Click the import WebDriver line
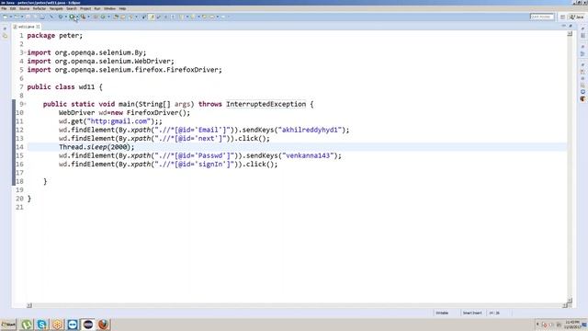Viewport: 588px width, 331px height. pos(100,62)
